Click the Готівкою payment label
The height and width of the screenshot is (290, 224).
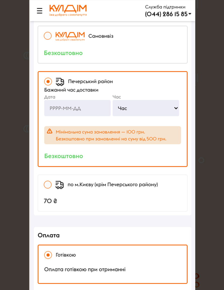(66, 255)
